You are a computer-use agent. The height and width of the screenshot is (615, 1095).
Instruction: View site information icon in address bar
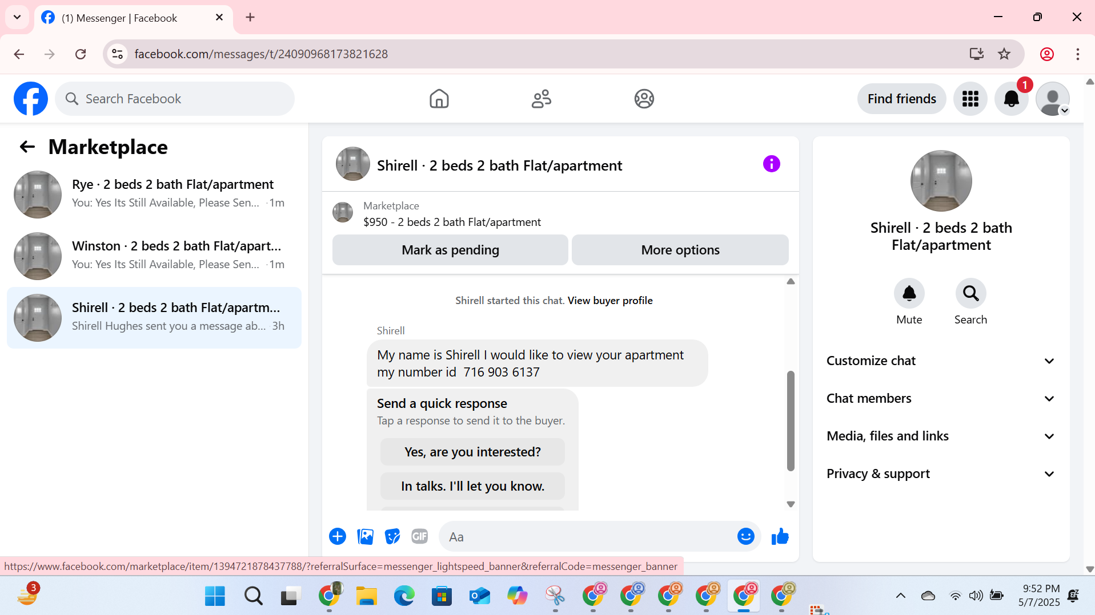coord(117,54)
